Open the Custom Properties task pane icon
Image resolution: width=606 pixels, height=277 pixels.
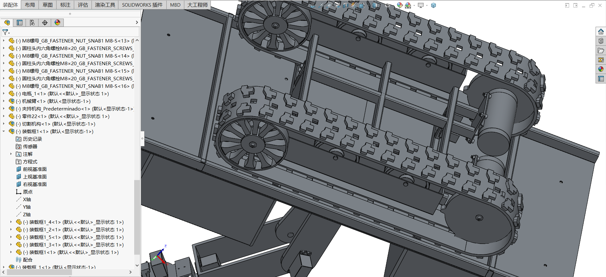click(x=601, y=78)
